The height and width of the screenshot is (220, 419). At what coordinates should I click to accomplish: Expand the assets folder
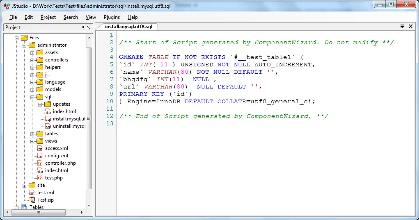click(x=32, y=53)
